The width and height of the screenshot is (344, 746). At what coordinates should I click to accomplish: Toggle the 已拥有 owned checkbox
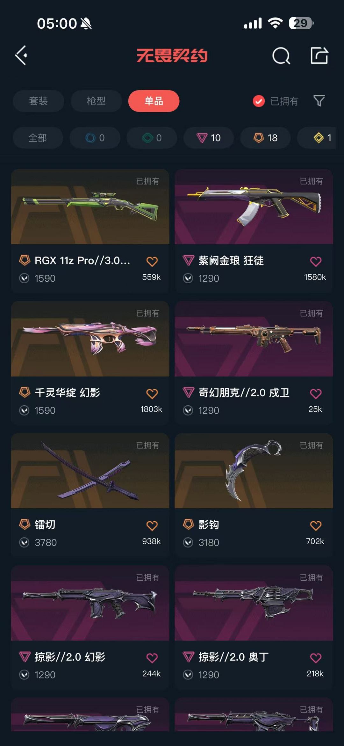(x=259, y=101)
